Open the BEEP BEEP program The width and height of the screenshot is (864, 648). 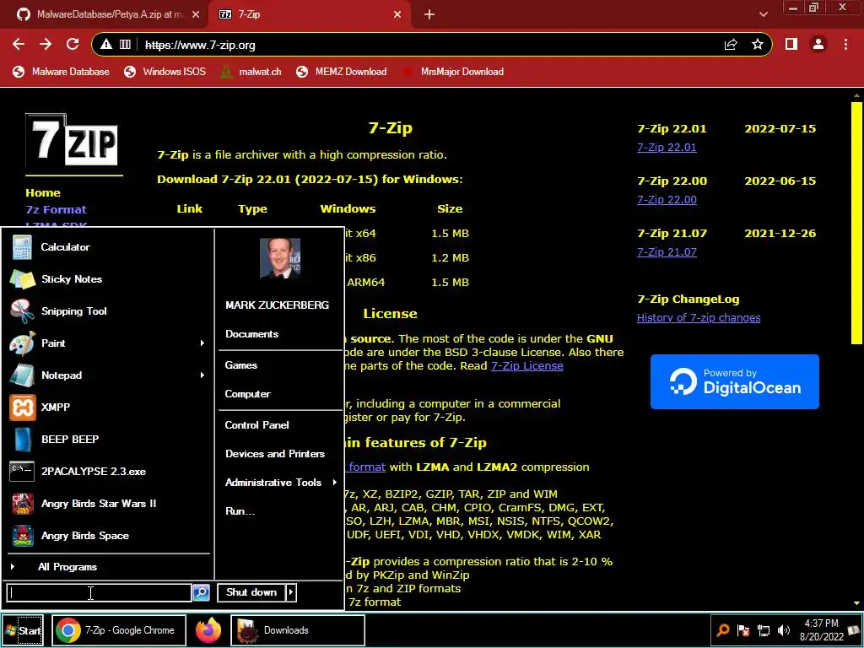pos(69,439)
